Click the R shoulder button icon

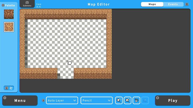(187, 4)
